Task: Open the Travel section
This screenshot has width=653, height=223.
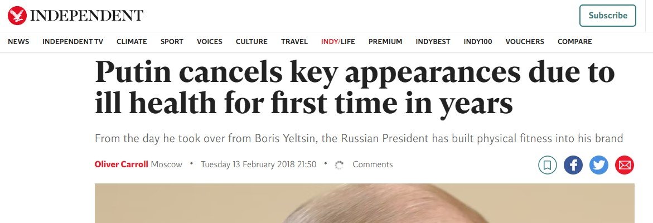Action: coord(294,42)
